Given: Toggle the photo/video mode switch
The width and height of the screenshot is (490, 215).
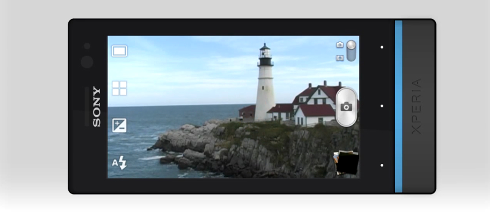Looking at the screenshot, I should 351,51.
